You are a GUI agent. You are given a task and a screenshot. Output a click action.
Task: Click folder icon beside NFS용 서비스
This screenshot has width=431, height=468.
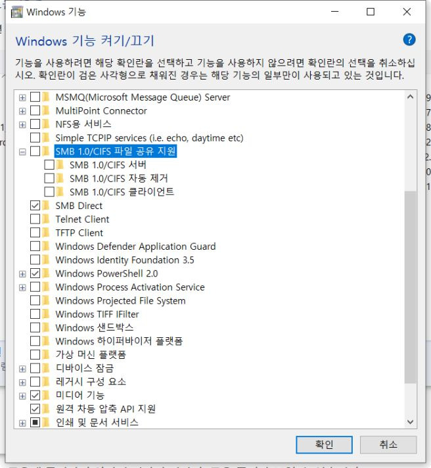45,124
